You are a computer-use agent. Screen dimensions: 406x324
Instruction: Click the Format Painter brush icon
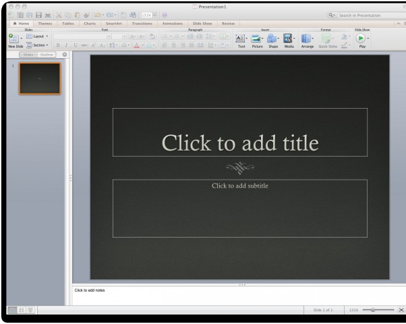(86, 15)
